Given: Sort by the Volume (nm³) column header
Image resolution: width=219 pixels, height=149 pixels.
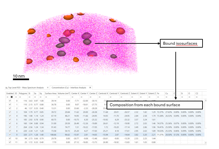Looking at the screenshot, I should pyautogui.click(x=63, y=93).
